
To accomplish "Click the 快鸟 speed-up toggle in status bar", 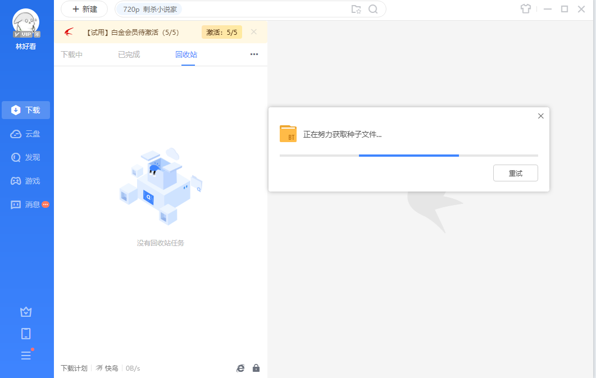I will [107, 368].
